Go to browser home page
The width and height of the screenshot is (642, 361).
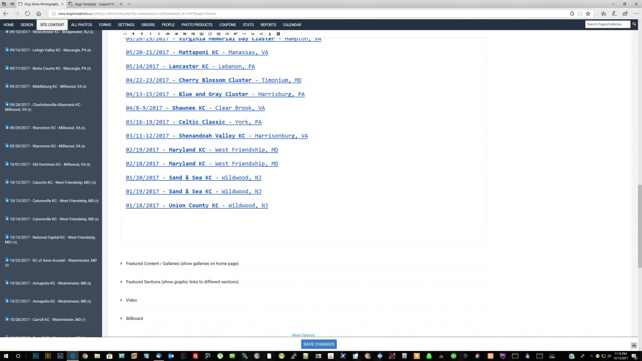tap(39, 13)
